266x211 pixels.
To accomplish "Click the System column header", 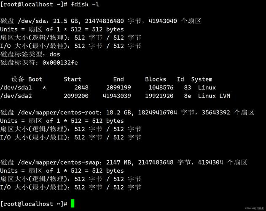I will (x=202, y=79).
